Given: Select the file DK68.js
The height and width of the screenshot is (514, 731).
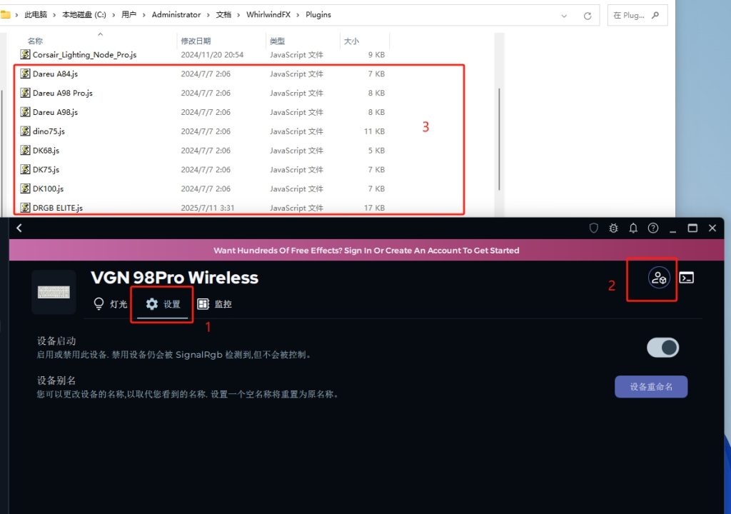Looking at the screenshot, I should point(46,150).
